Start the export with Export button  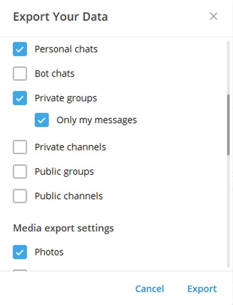202,289
